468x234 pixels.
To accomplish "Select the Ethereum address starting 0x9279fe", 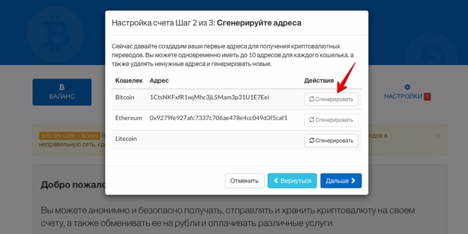I will pyautogui.click(x=218, y=118).
